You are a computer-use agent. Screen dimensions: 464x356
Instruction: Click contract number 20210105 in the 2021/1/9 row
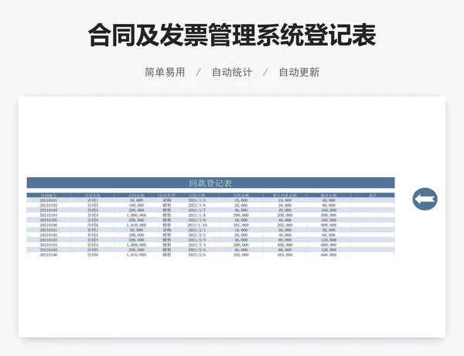pyautogui.click(x=49, y=220)
